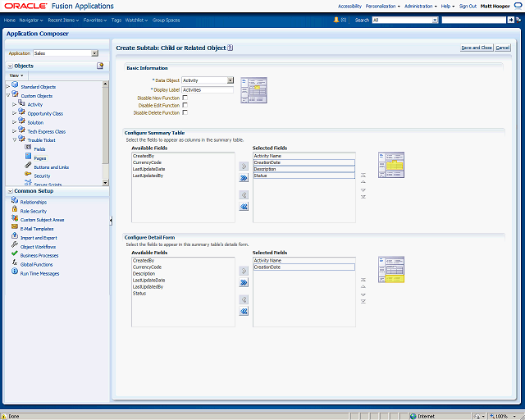The width and height of the screenshot is (525, 420).
Task: Open the Custom Subject Areas link
Action: pyautogui.click(x=42, y=220)
